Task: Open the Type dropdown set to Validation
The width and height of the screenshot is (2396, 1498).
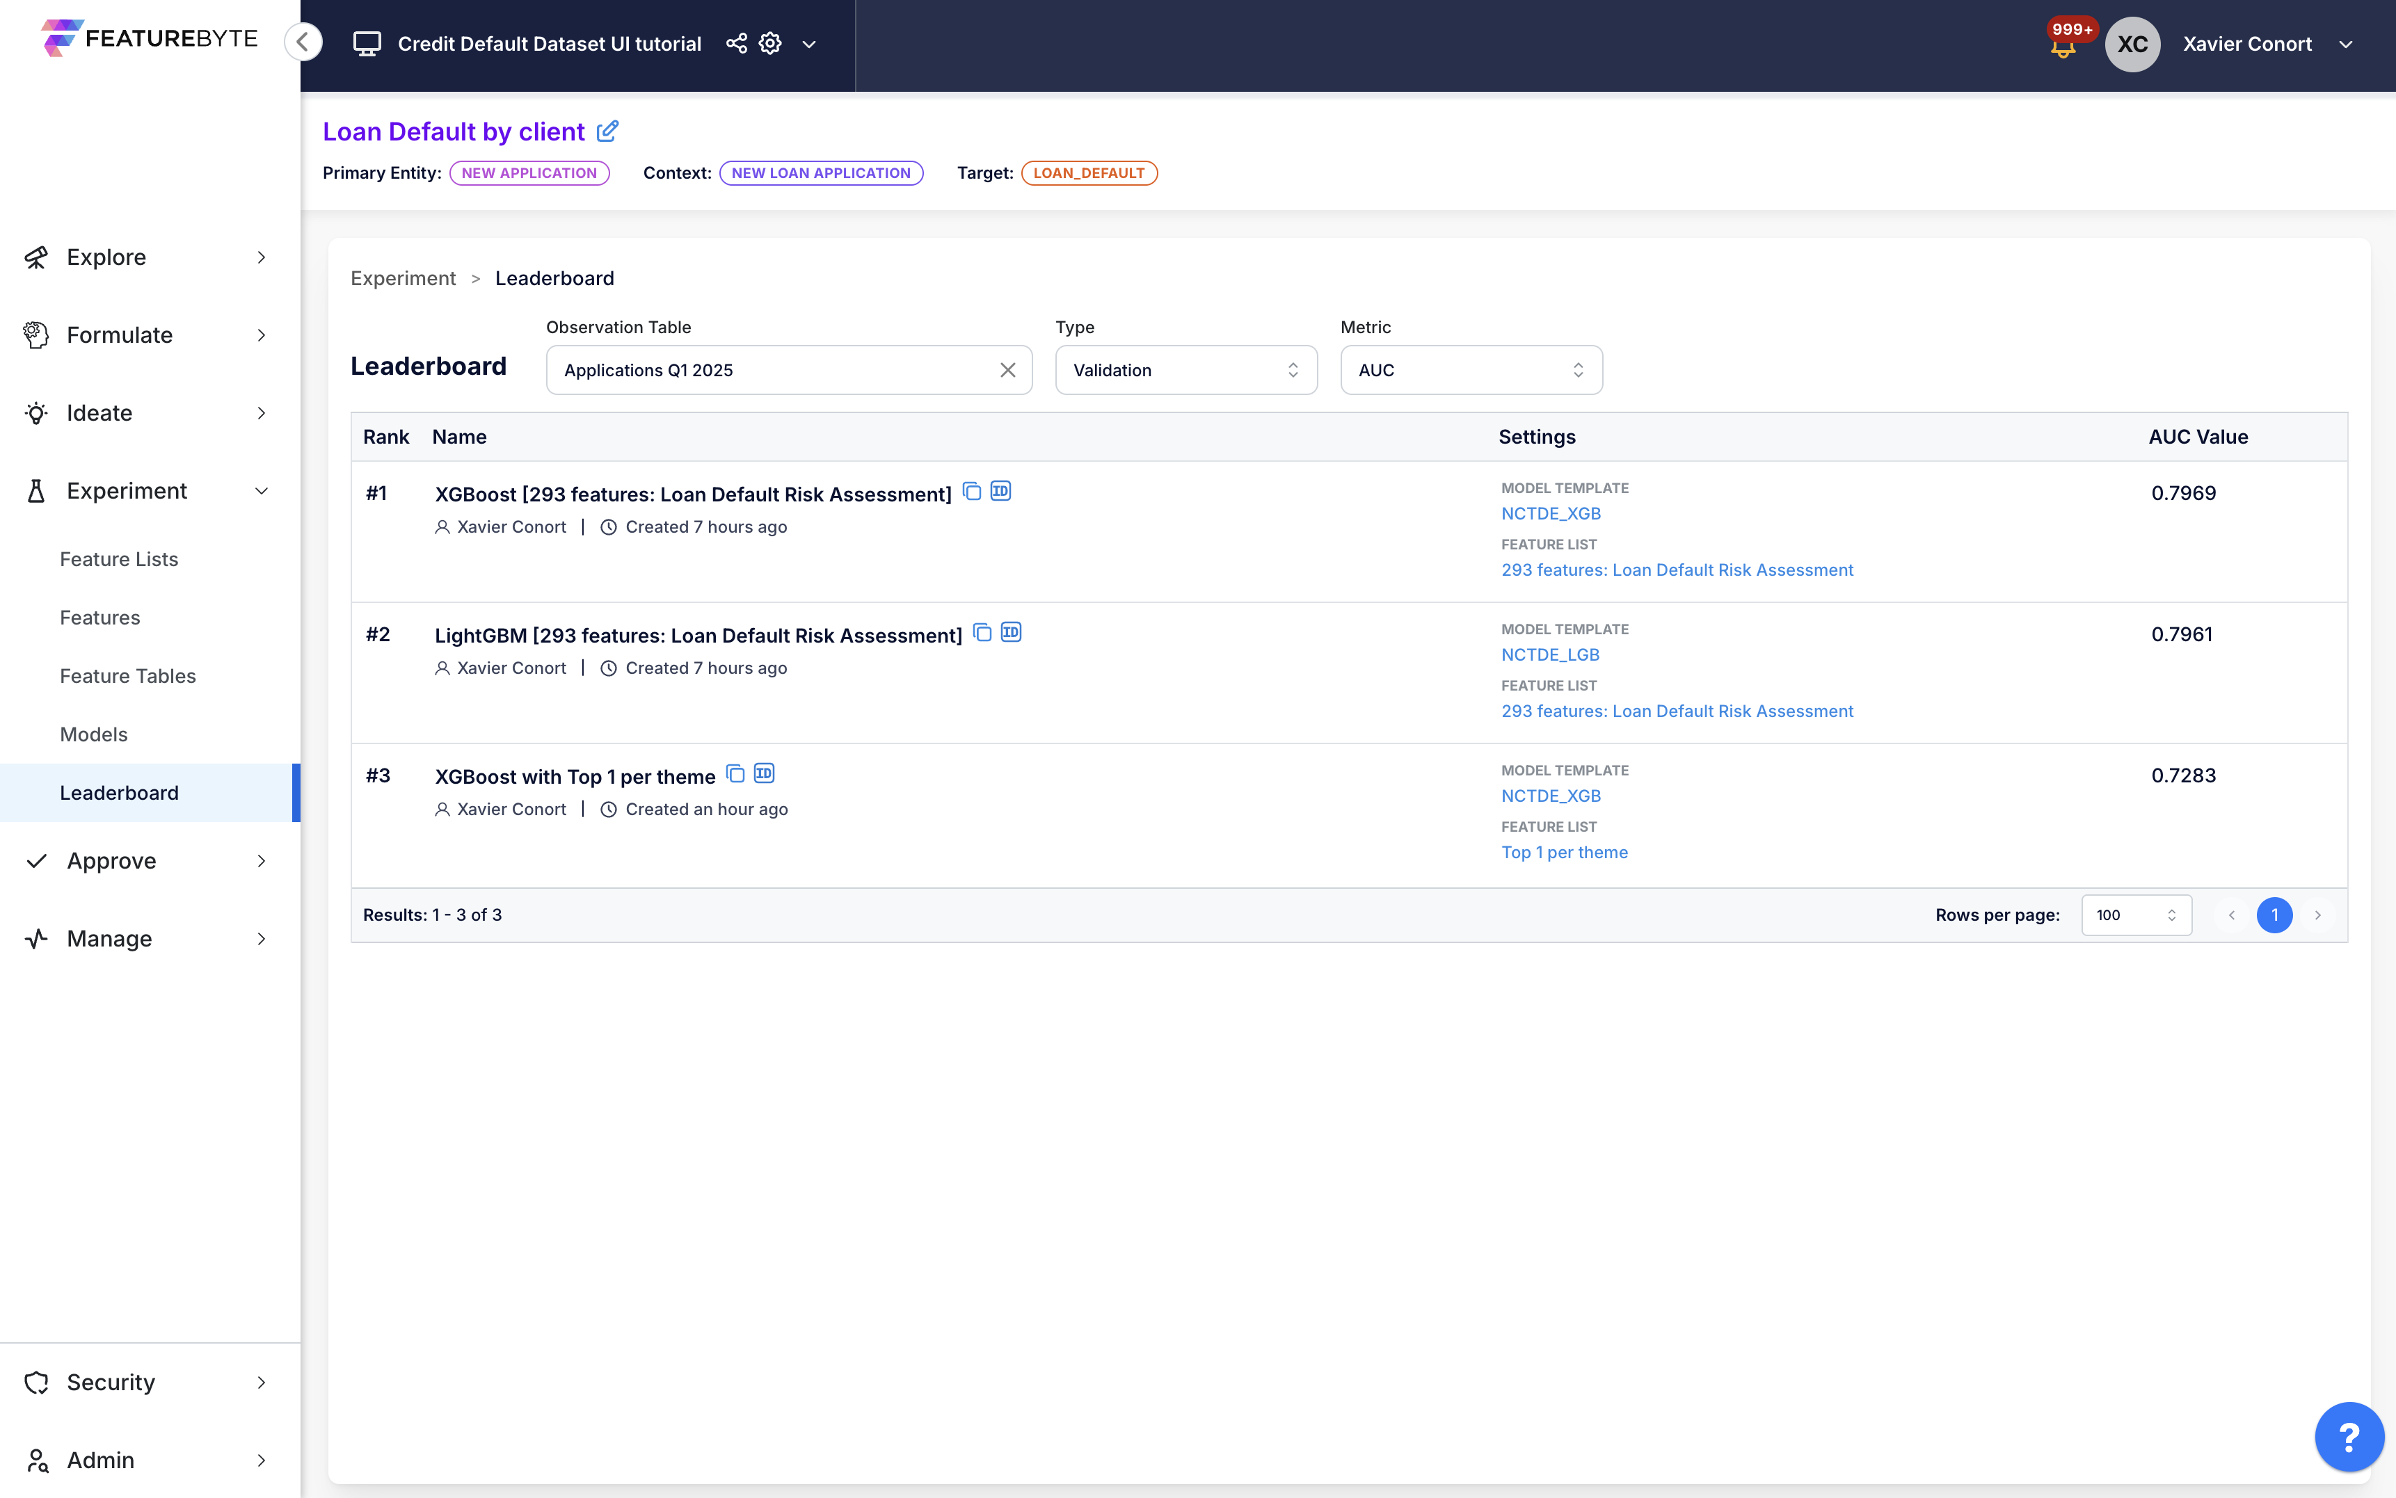Action: [x=1185, y=369]
